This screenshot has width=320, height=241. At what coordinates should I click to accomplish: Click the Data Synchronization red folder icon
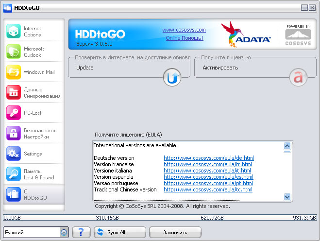[x=14, y=92]
